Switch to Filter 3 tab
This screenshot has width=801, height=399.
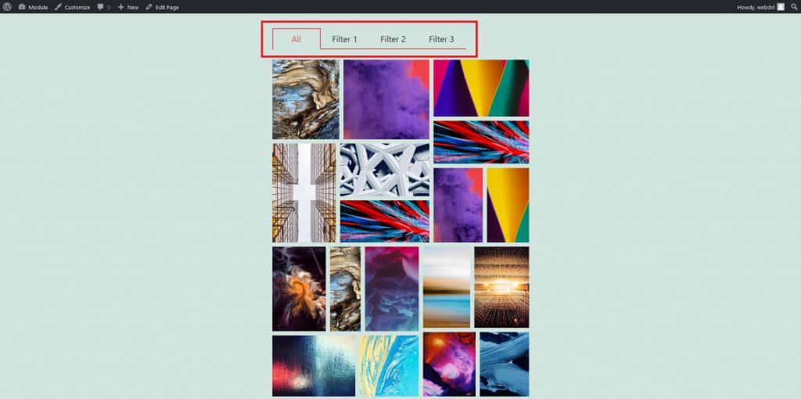[x=441, y=39]
